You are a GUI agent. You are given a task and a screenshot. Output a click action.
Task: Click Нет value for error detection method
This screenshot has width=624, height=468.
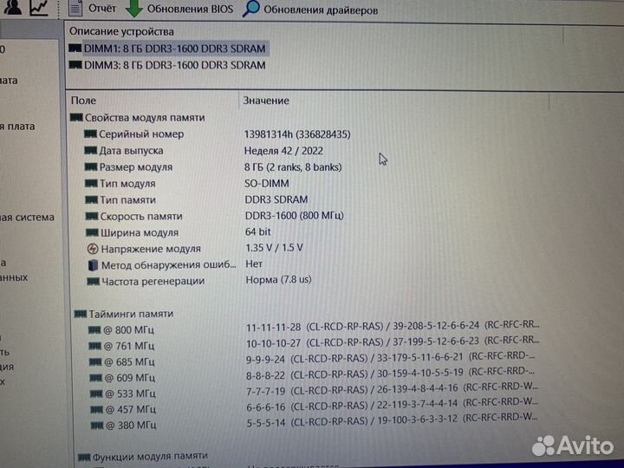[254, 263]
